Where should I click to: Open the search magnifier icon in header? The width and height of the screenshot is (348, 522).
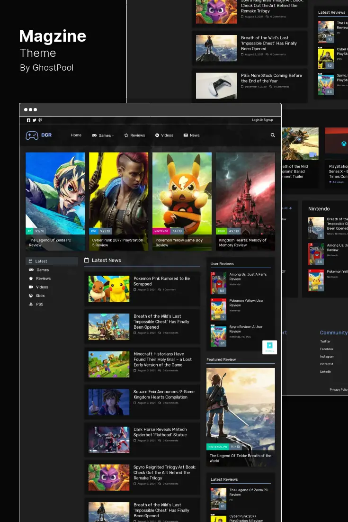273,135
